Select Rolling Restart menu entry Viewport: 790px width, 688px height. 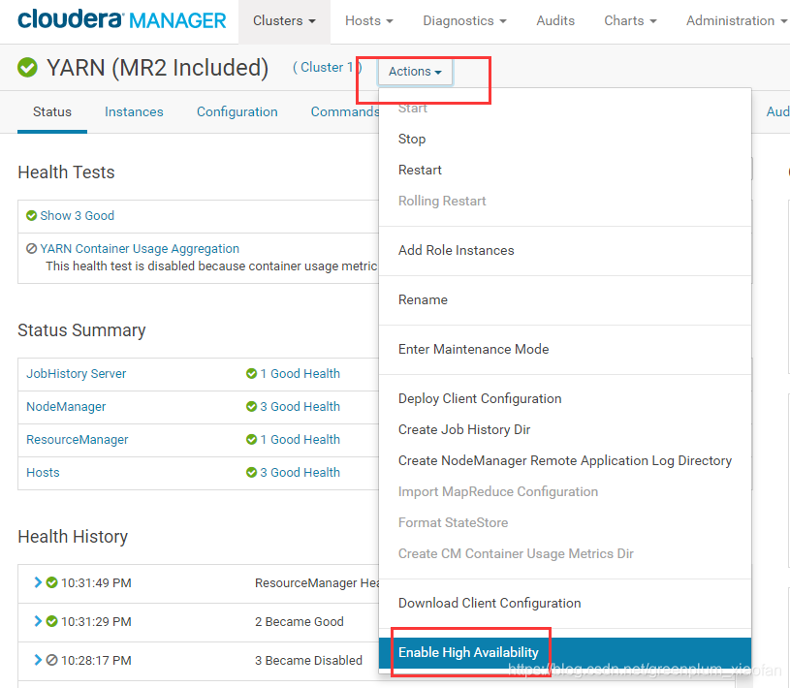pyautogui.click(x=565, y=201)
